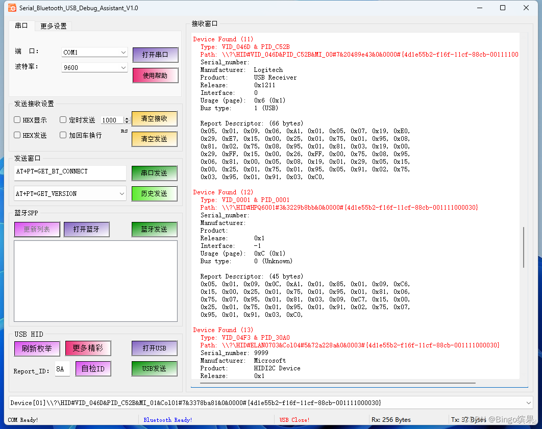Screen dimensions: 542x429
Task: Send via Bluetooth using 蓝牙发送
Action: [154, 230]
